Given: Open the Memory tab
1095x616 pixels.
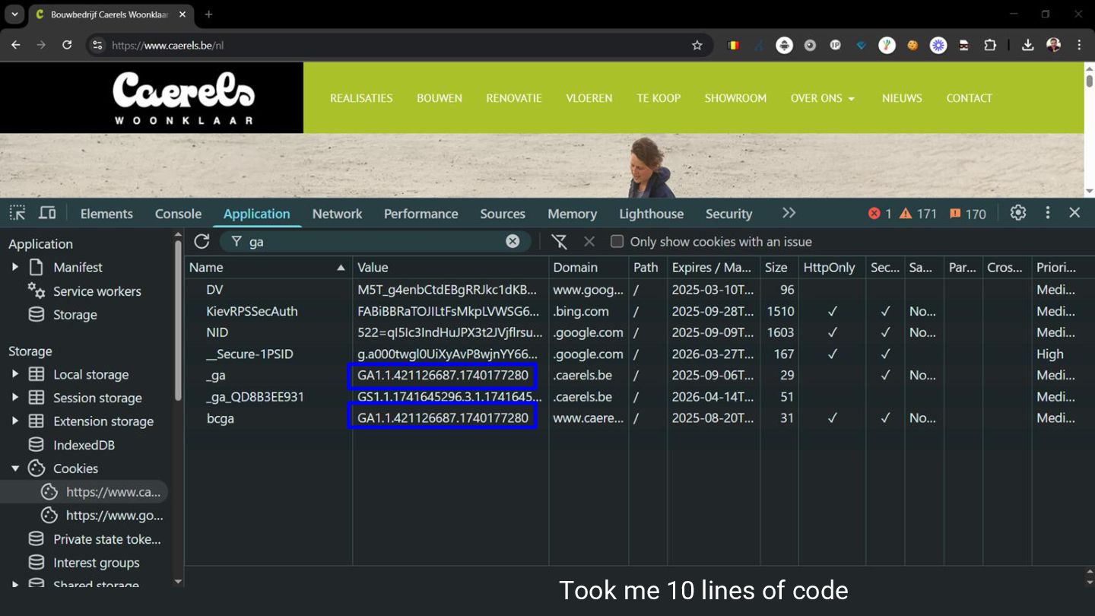Looking at the screenshot, I should [572, 214].
